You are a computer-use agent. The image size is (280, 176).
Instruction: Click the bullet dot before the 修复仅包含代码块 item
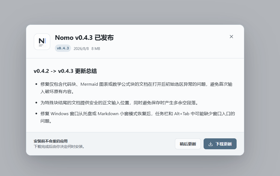coord(36,84)
